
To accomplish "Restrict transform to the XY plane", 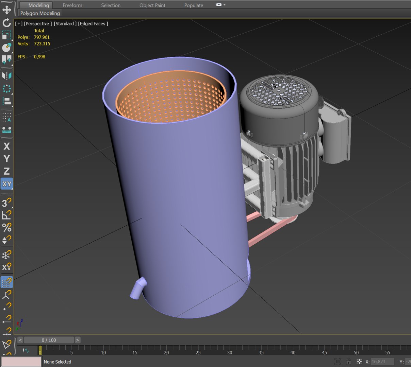I will point(6,184).
